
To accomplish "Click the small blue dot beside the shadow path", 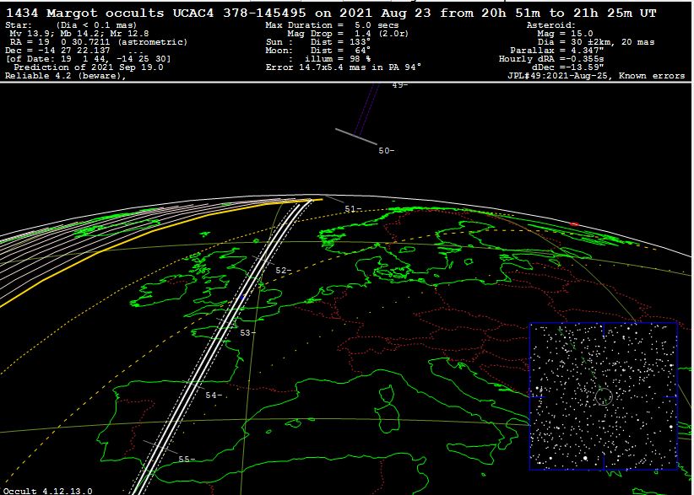I will click(242, 297).
